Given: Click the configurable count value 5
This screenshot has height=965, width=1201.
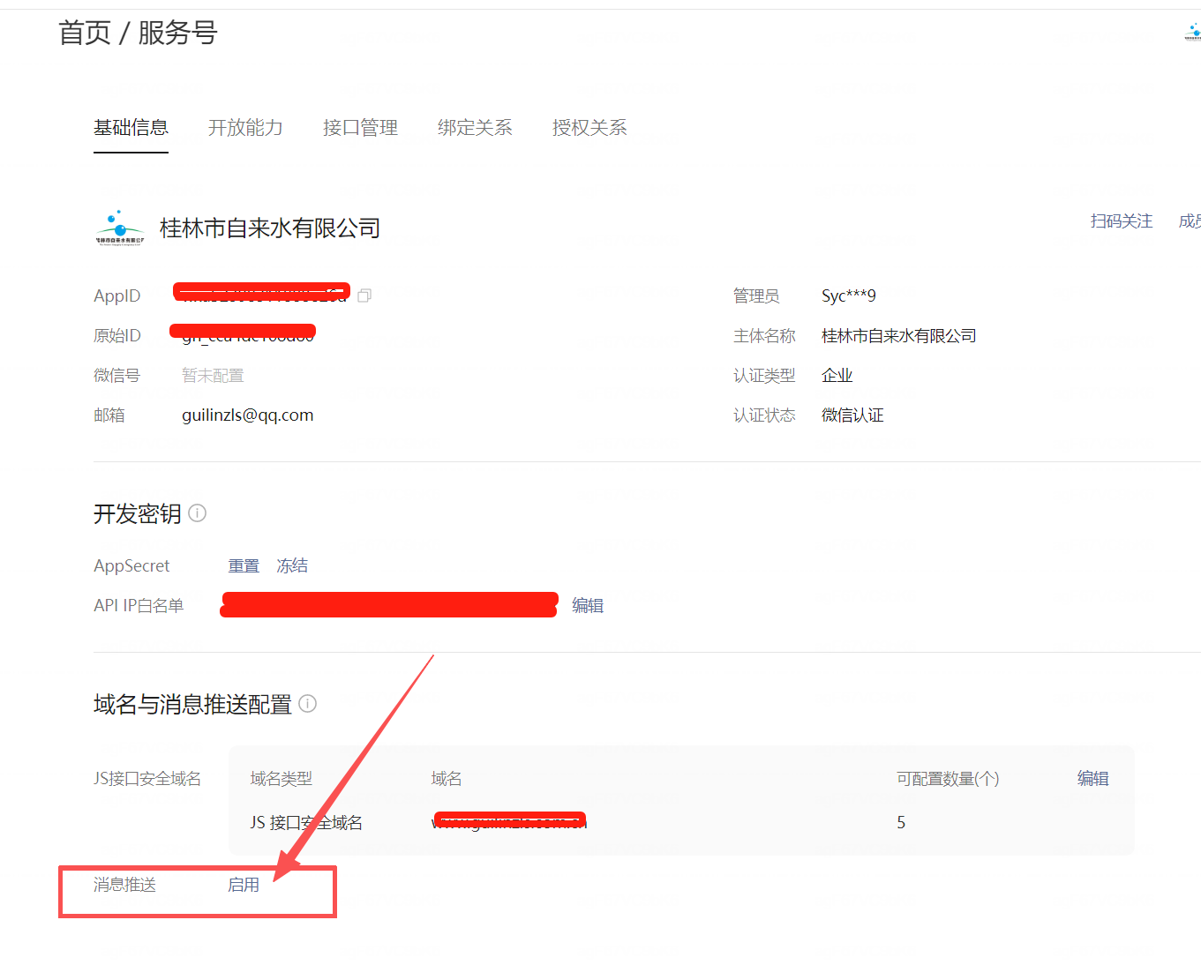Looking at the screenshot, I should [901, 823].
